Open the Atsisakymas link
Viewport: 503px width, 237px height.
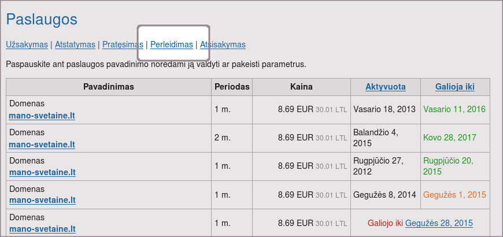click(x=223, y=45)
